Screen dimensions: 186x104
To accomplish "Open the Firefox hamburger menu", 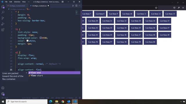I will tap(183, 8).
